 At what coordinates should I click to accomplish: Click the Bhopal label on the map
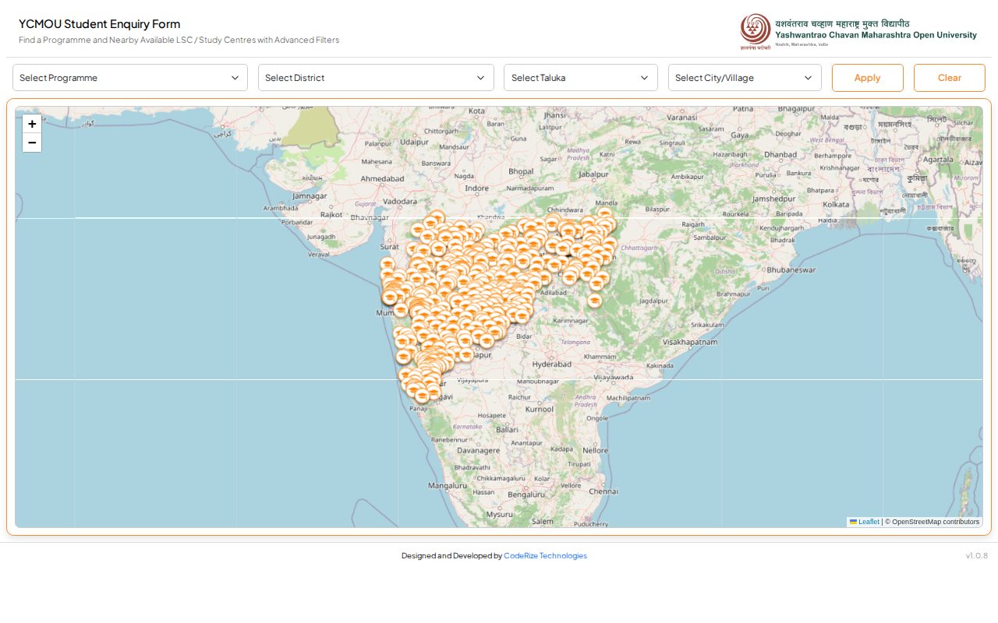(521, 171)
